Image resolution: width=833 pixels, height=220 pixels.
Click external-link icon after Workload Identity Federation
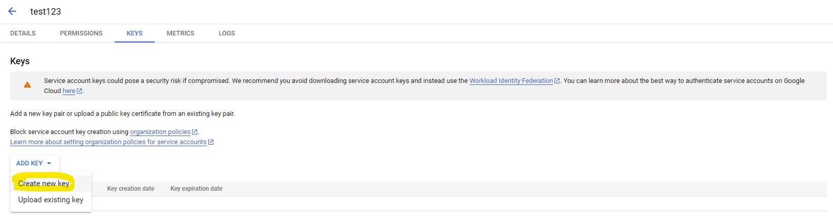click(x=557, y=81)
